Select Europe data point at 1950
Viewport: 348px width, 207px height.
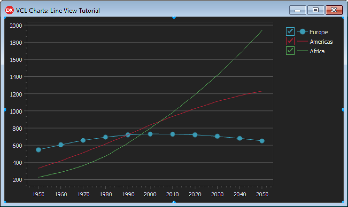[38, 150]
